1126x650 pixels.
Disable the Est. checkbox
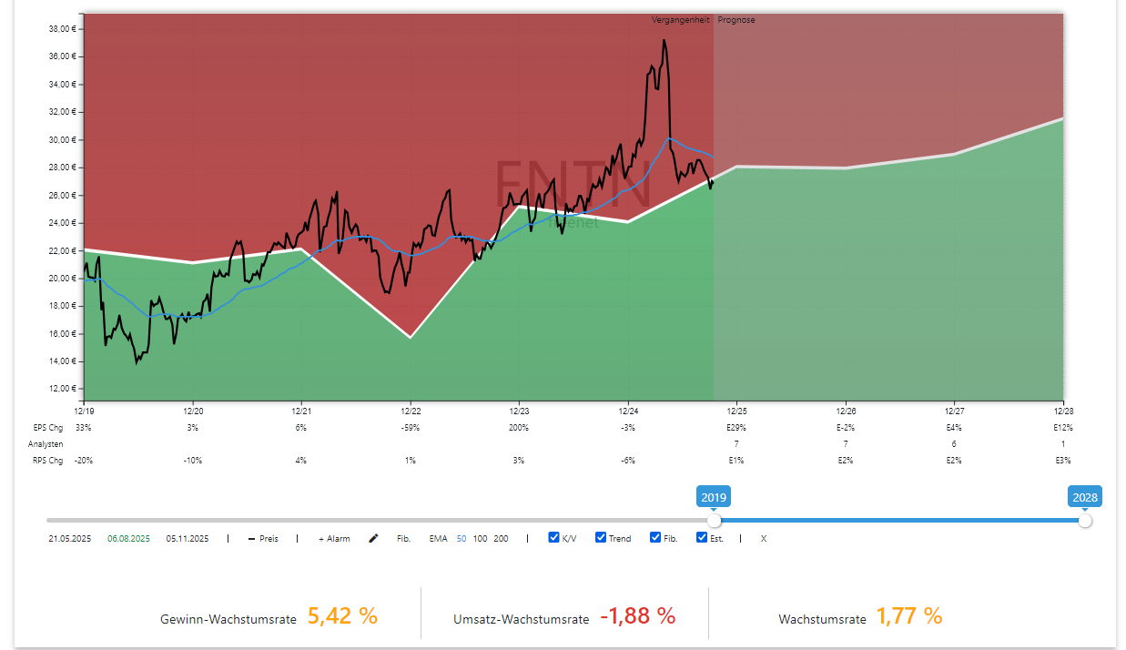(x=701, y=537)
